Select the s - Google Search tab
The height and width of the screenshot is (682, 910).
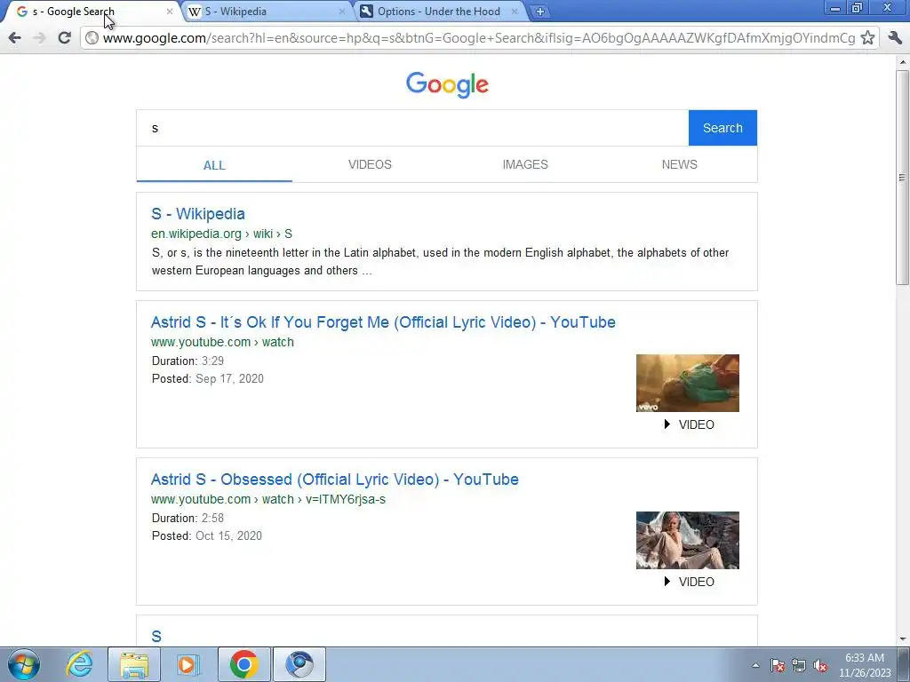point(92,12)
